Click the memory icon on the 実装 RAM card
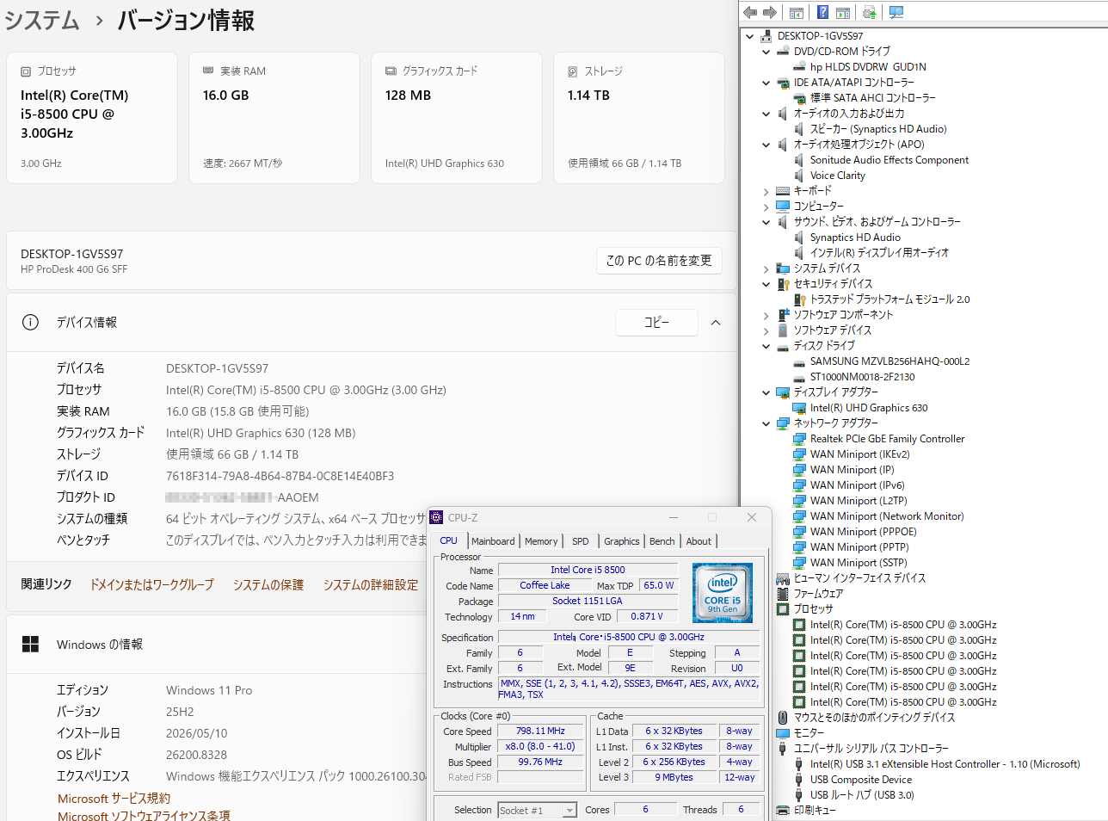The height and width of the screenshot is (821, 1108). [x=208, y=71]
